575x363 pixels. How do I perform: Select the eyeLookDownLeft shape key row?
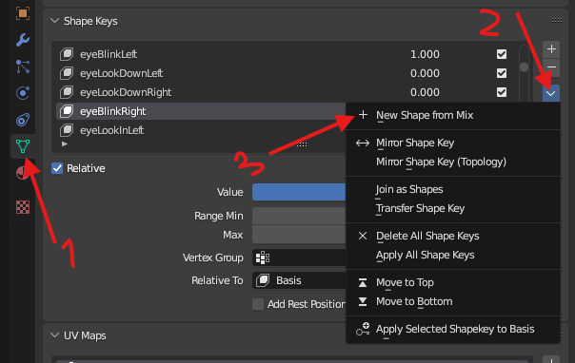point(286,73)
